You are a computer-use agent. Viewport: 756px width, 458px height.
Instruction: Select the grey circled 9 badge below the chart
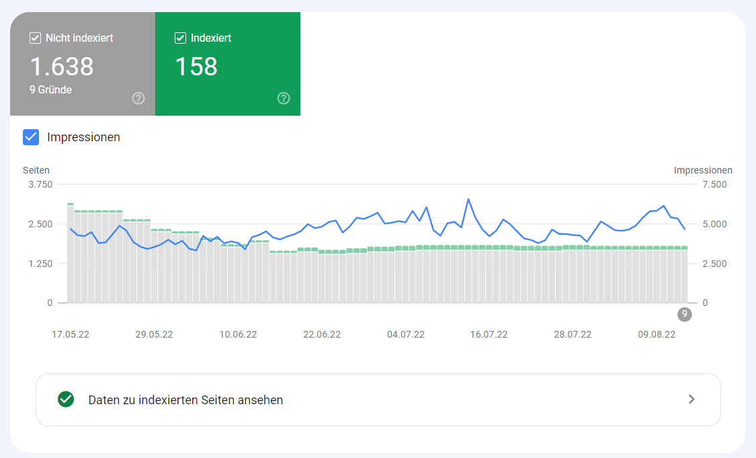click(x=684, y=314)
